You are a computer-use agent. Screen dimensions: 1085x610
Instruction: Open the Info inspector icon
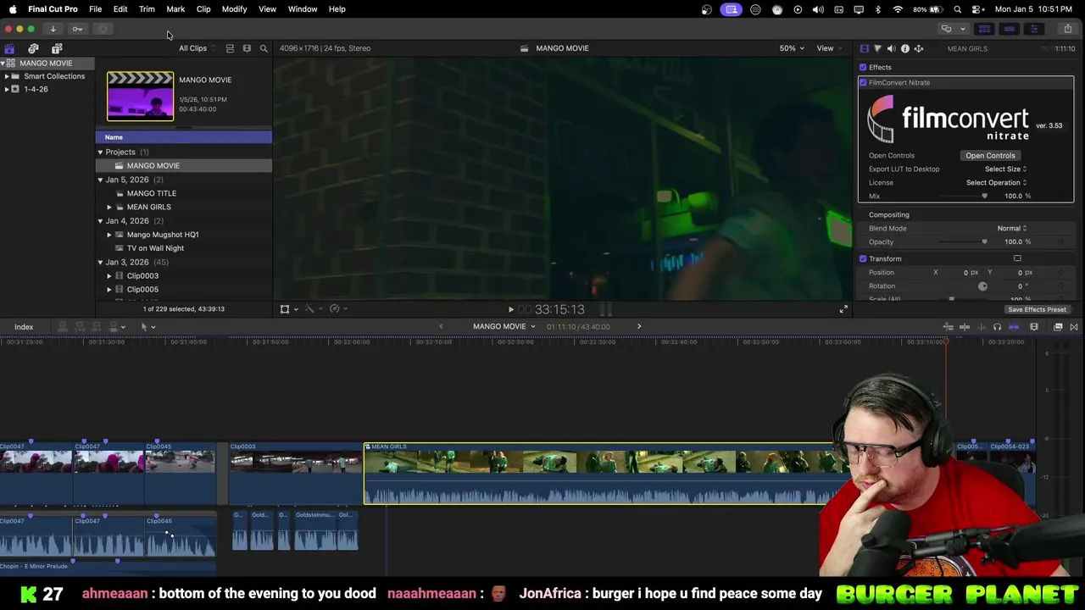click(x=904, y=48)
